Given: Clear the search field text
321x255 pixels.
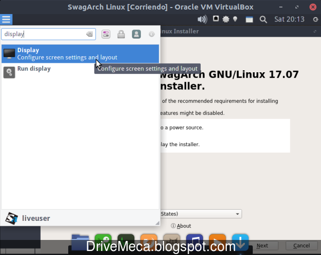Looking at the screenshot, I should [x=90, y=34].
